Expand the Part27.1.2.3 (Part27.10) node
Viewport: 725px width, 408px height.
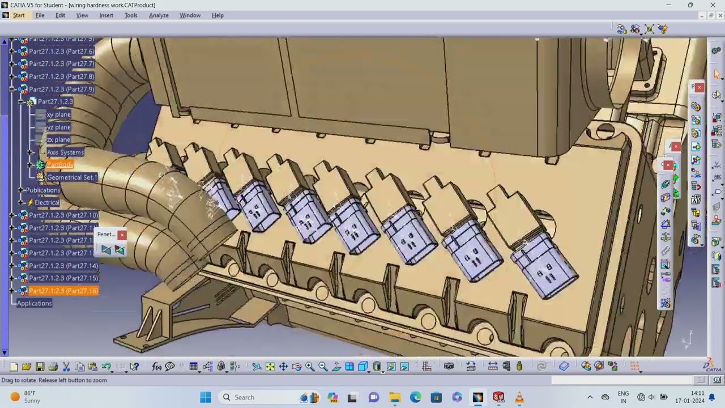click(12, 215)
